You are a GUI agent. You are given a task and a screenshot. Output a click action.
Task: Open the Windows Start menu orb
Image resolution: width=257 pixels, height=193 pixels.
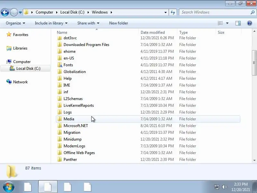9,187
